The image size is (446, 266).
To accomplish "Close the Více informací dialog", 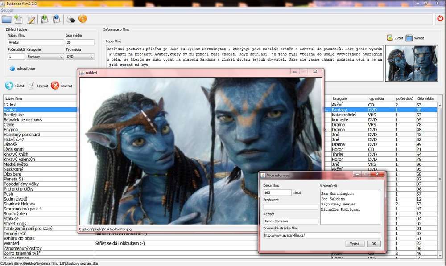I will point(377,174).
